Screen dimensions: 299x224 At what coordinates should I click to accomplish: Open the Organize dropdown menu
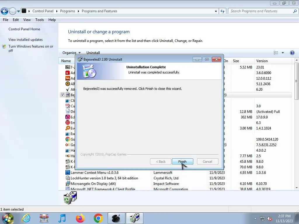(x=72, y=53)
